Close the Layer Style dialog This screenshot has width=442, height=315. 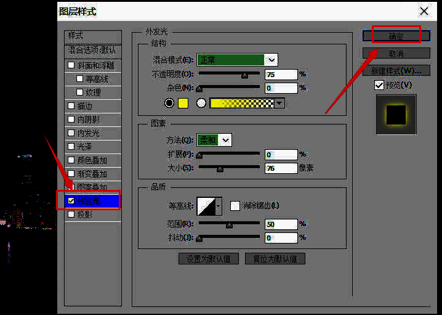424,11
